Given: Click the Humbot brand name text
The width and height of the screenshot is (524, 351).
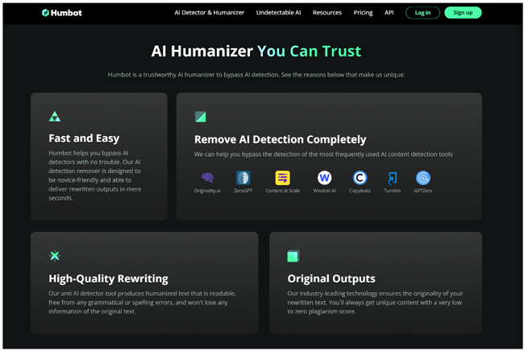Looking at the screenshot, I should coord(66,13).
